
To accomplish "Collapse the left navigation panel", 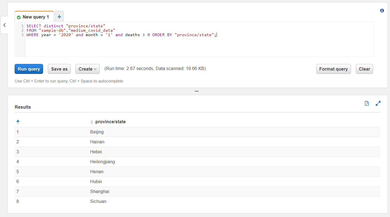I will [x=4, y=25].
